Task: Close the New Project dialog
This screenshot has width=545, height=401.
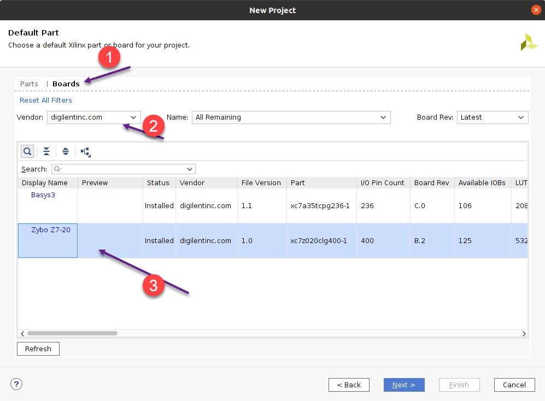Action: (536, 10)
